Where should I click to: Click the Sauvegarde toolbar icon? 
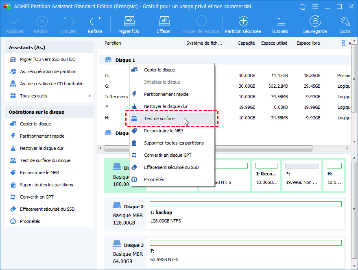click(x=314, y=22)
